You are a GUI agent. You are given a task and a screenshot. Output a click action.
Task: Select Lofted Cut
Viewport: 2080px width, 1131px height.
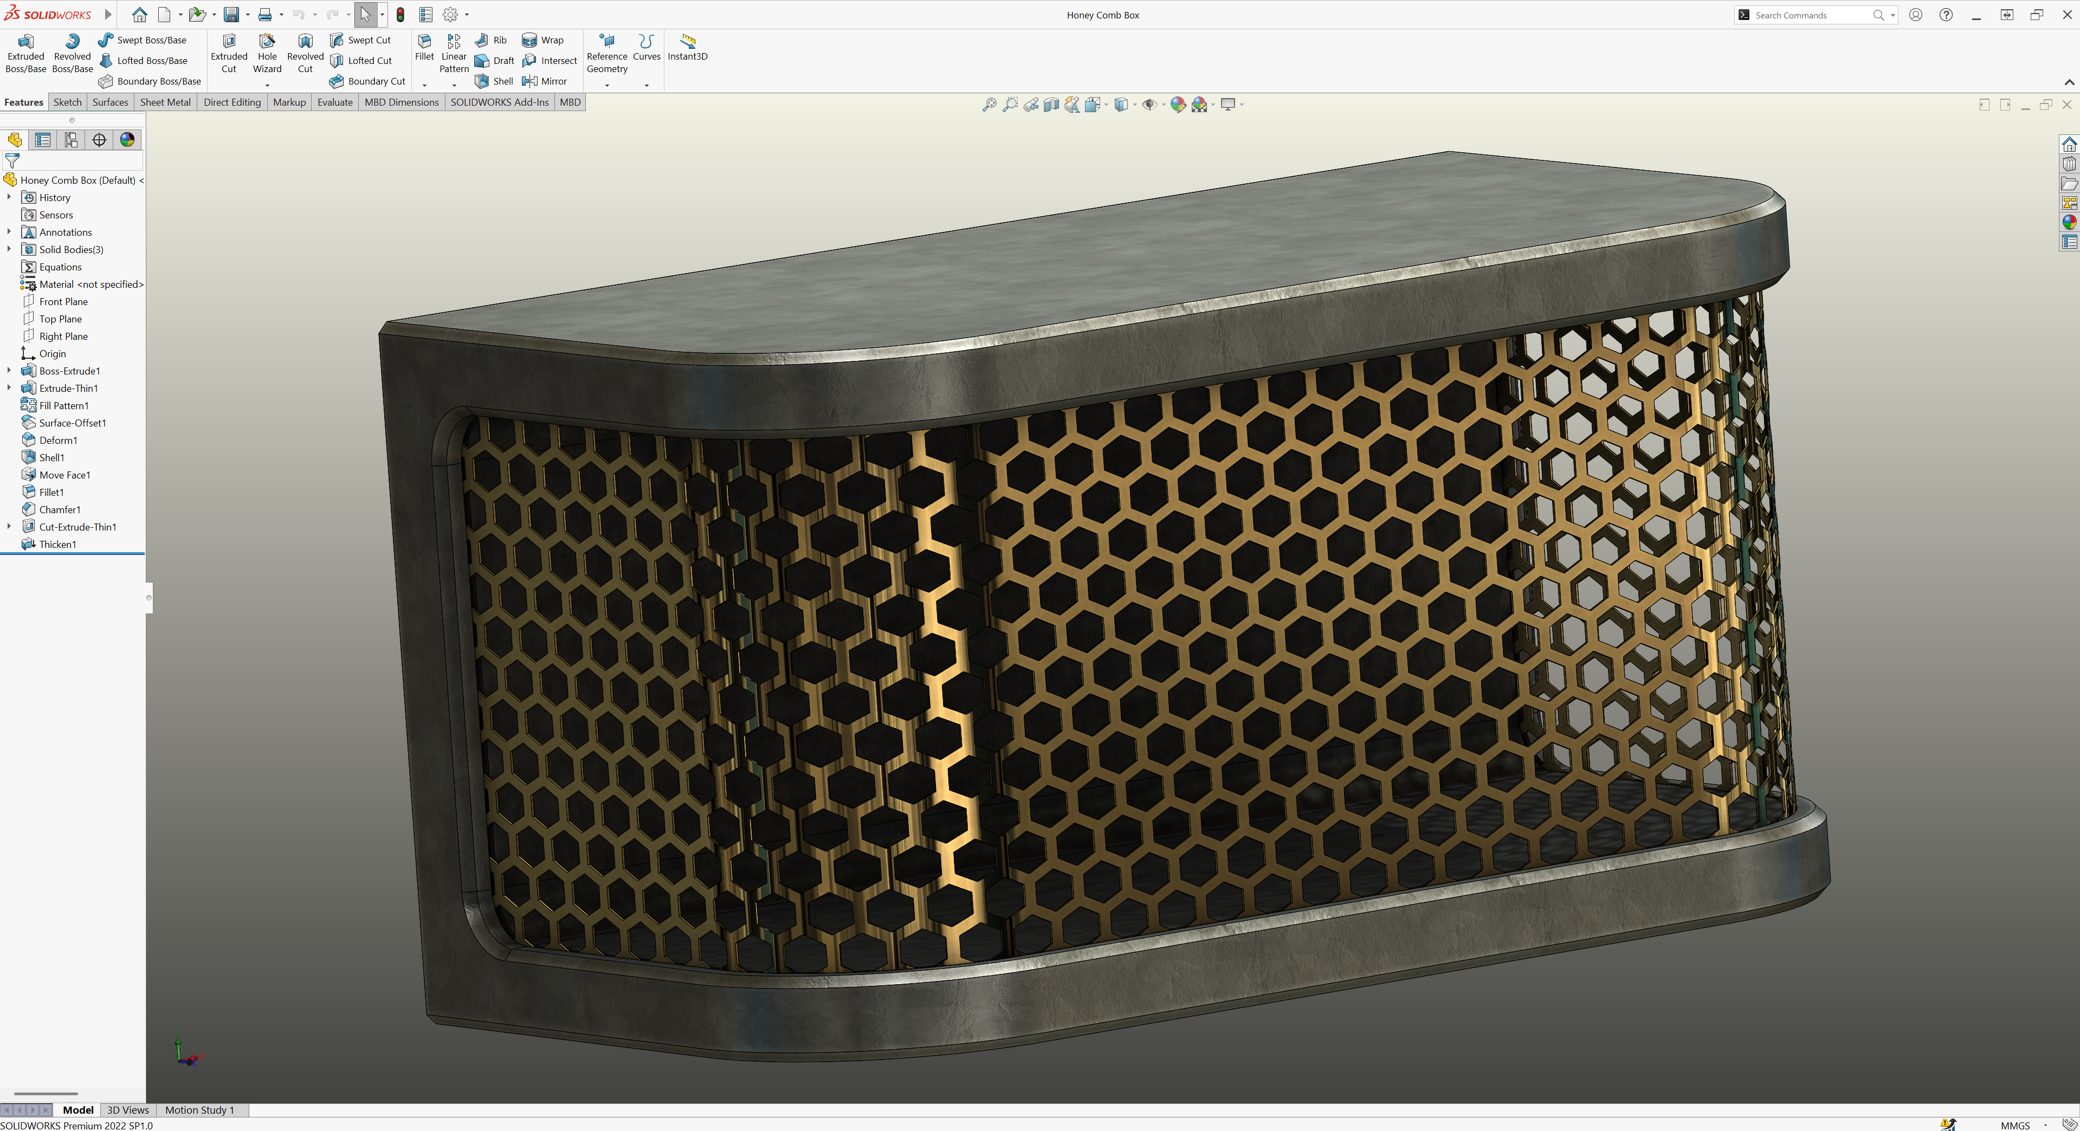click(361, 61)
